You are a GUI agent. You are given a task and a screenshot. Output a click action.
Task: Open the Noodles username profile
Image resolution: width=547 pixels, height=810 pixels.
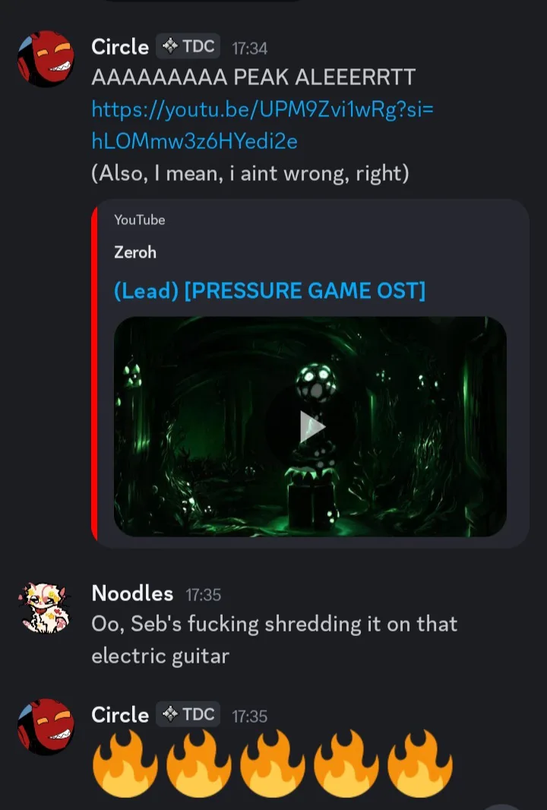point(132,593)
